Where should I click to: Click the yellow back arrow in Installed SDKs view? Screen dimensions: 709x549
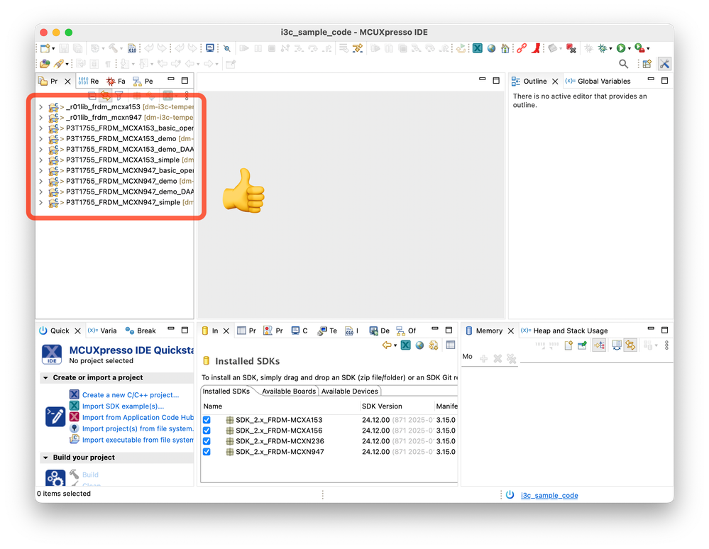pyautogui.click(x=387, y=345)
